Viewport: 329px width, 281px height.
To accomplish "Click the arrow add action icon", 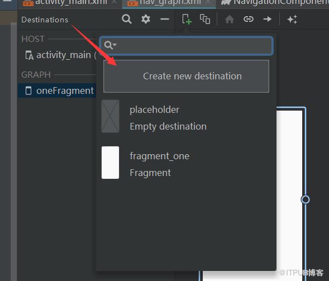I will pyautogui.click(x=268, y=19).
